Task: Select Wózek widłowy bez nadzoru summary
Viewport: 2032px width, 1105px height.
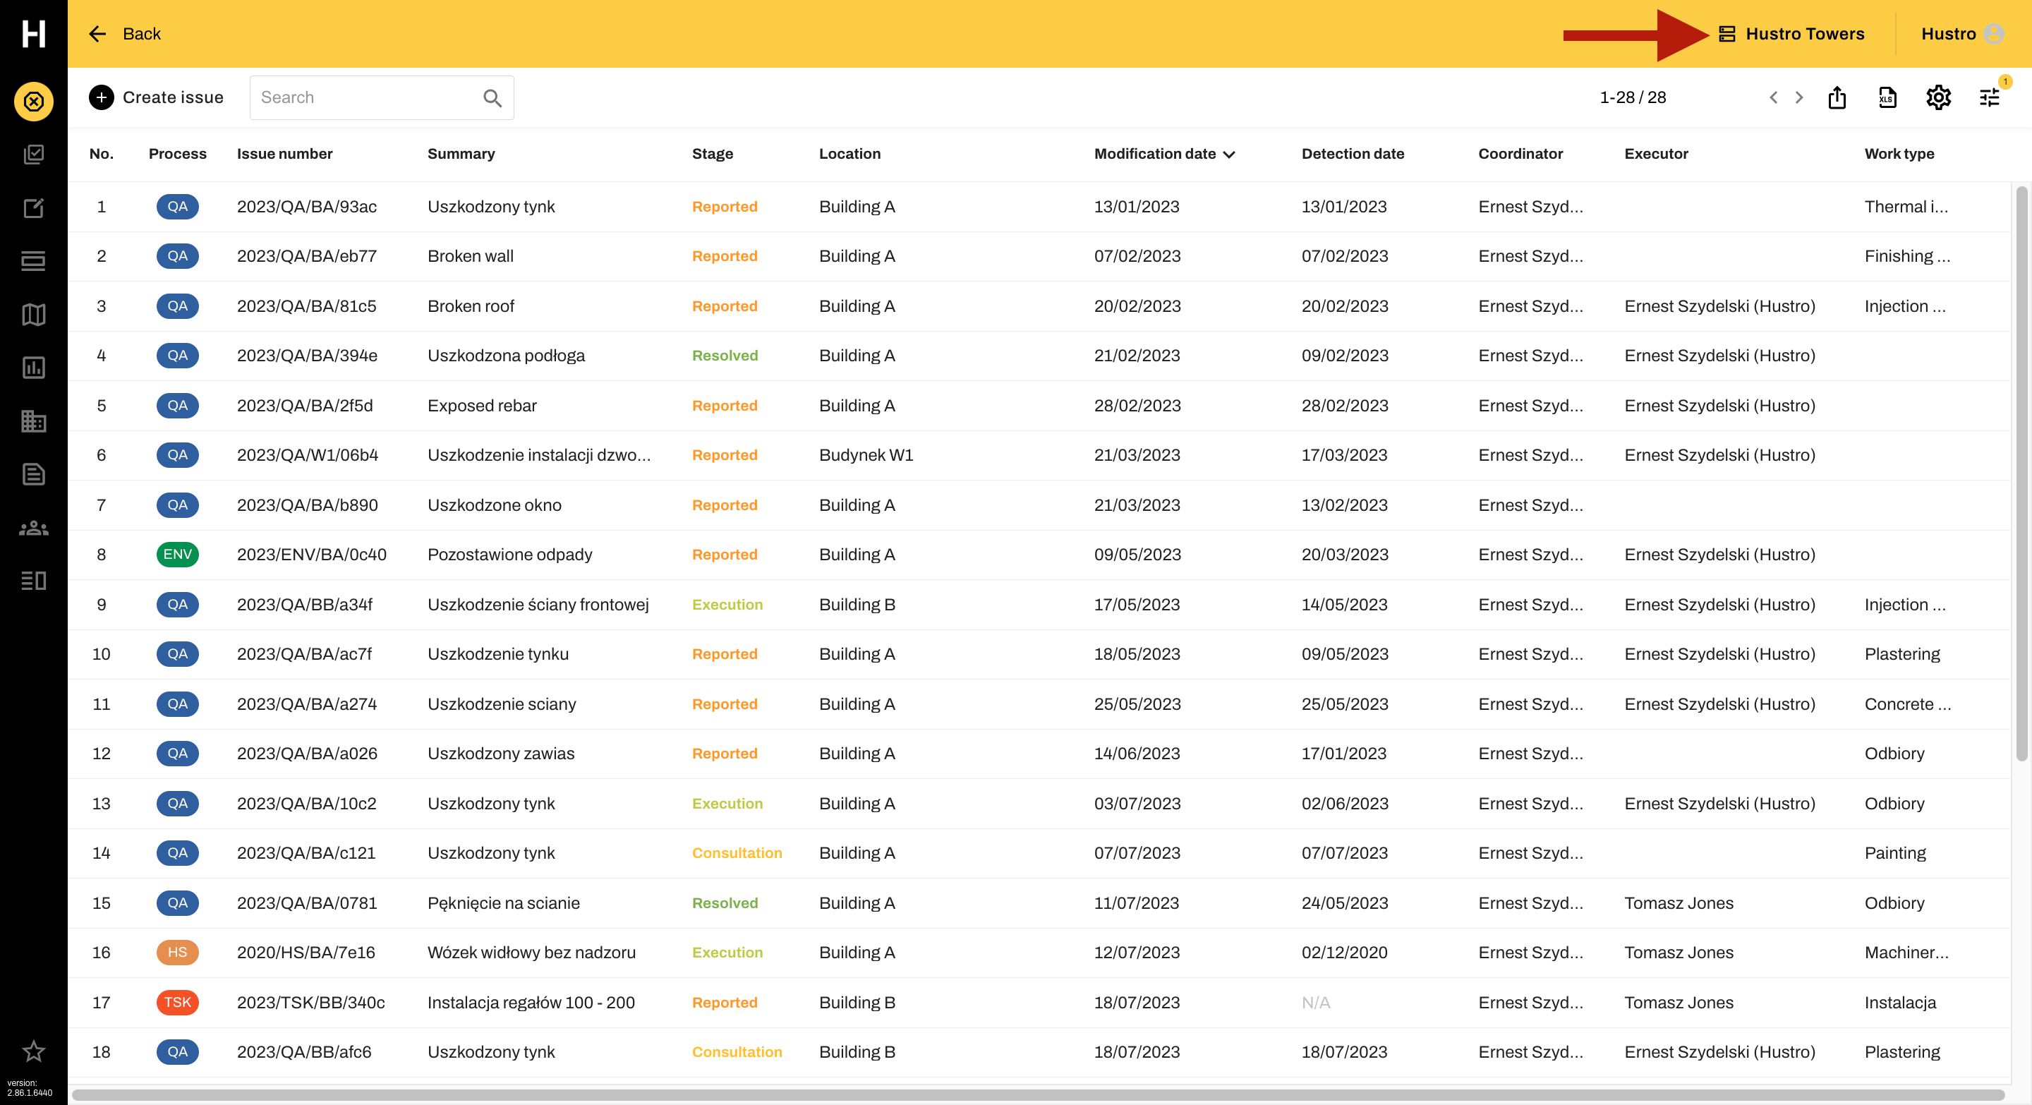Action: pos(531,953)
